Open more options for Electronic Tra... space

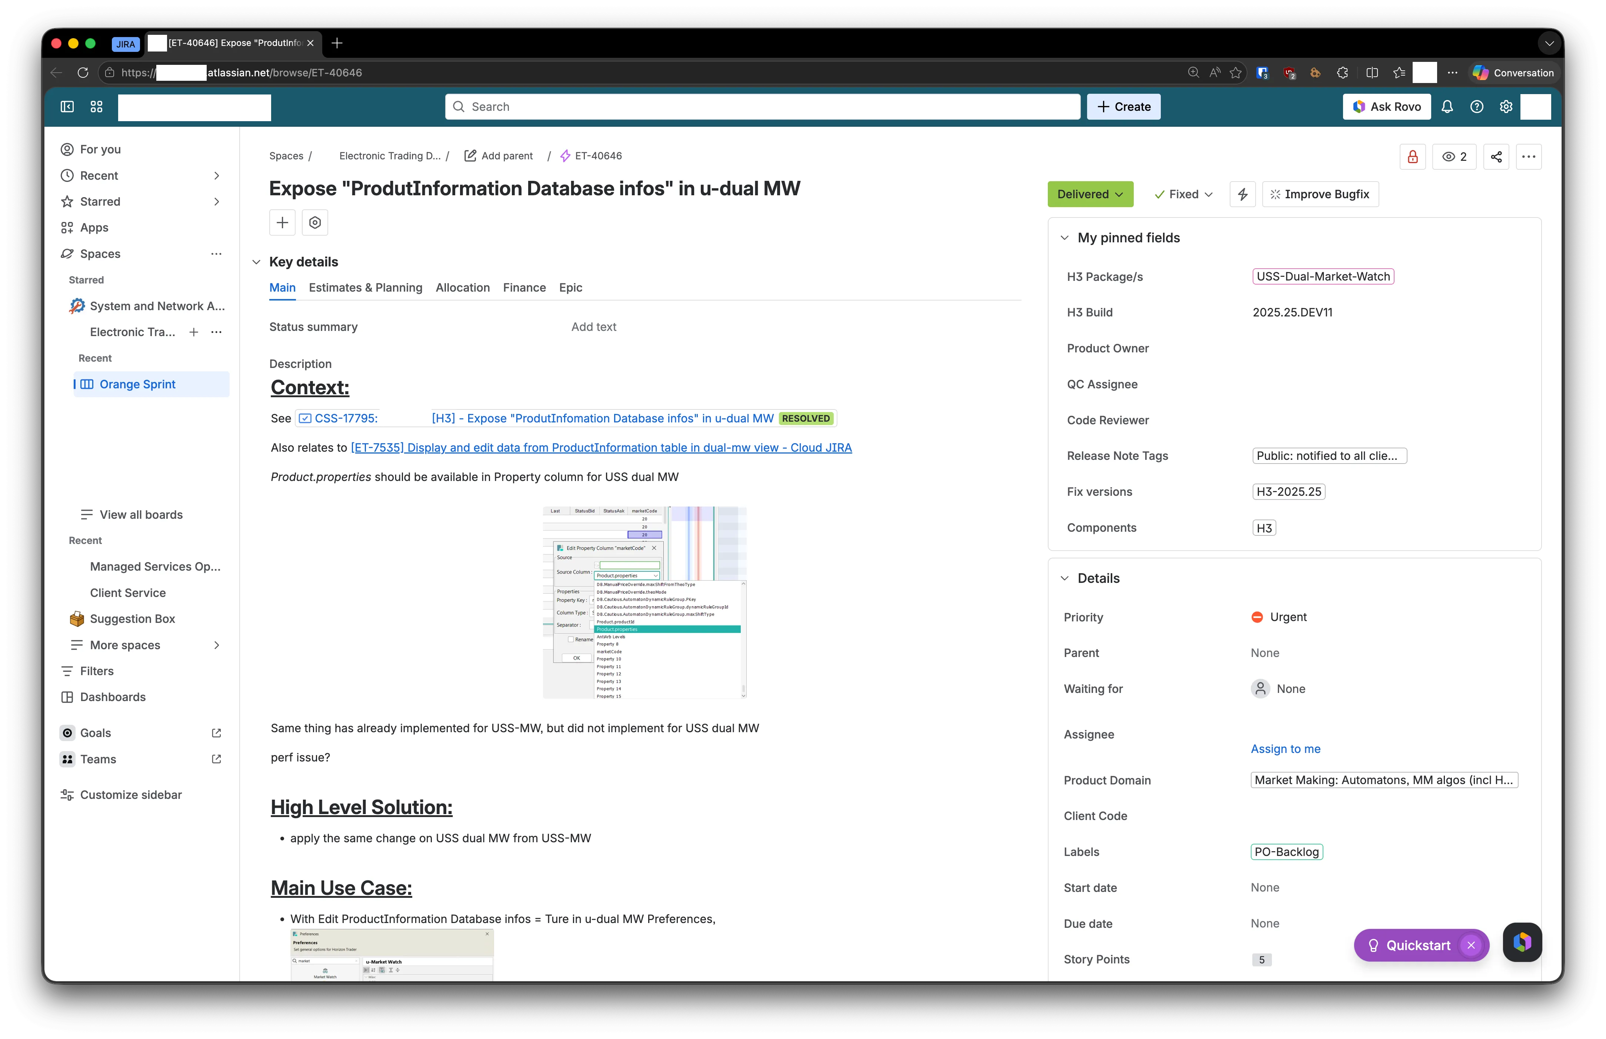tap(216, 332)
